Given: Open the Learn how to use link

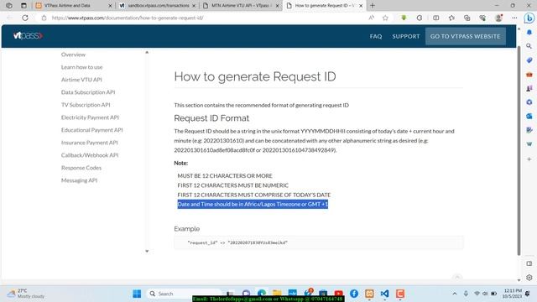Looking at the screenshot, I should coord(82,67).
